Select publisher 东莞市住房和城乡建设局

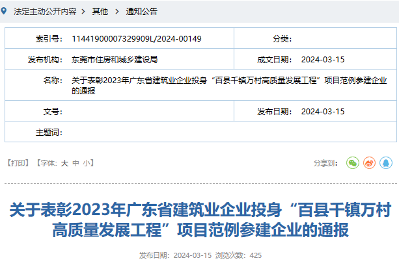coord(115,60)
